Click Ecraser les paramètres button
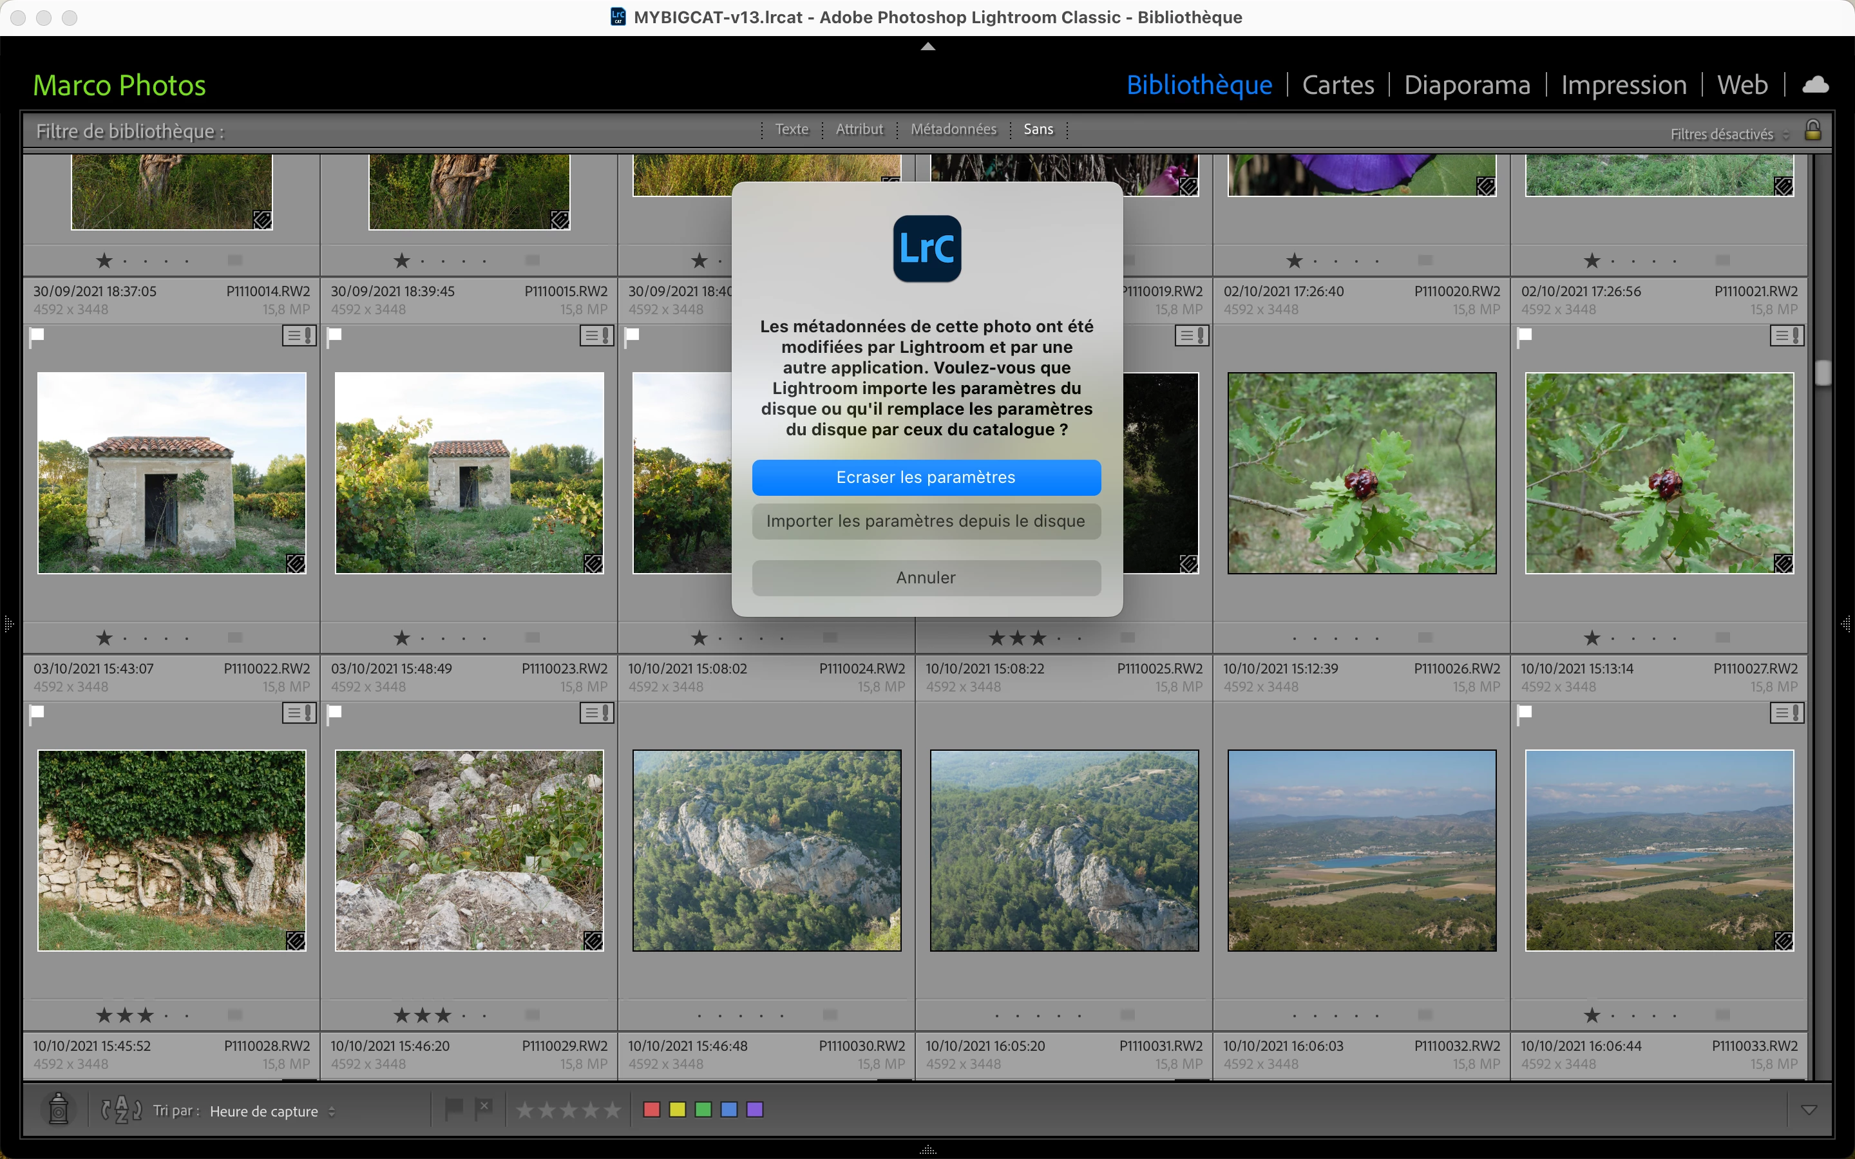The height and width of the screenshot is (1159, 1855). click(926, 478)
